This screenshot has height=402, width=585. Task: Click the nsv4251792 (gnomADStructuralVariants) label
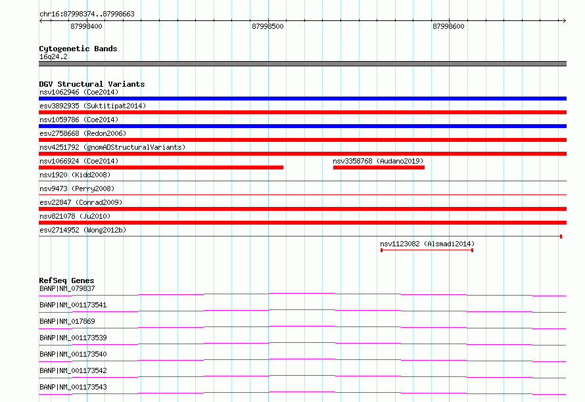point(112,147)
